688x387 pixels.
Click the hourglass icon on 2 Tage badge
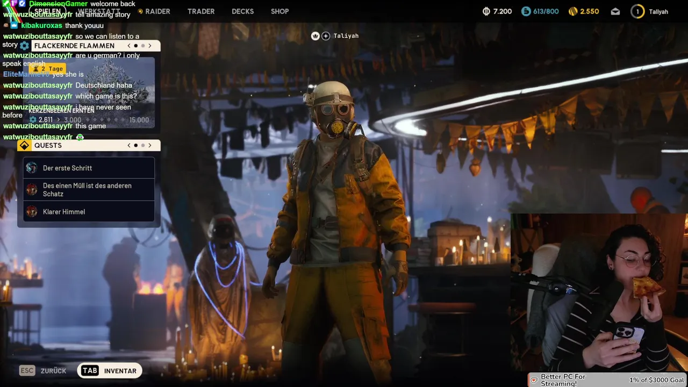coord(36,69)
